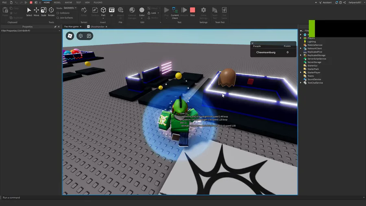Open the Explorer filter funnel dropdown
Image resolution: width=366 pixels, height=206 pixels.
tap(302, 31)
